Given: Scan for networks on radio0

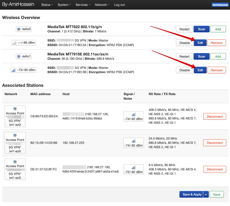Looking at the screenshot, I should tap(201, 29).
